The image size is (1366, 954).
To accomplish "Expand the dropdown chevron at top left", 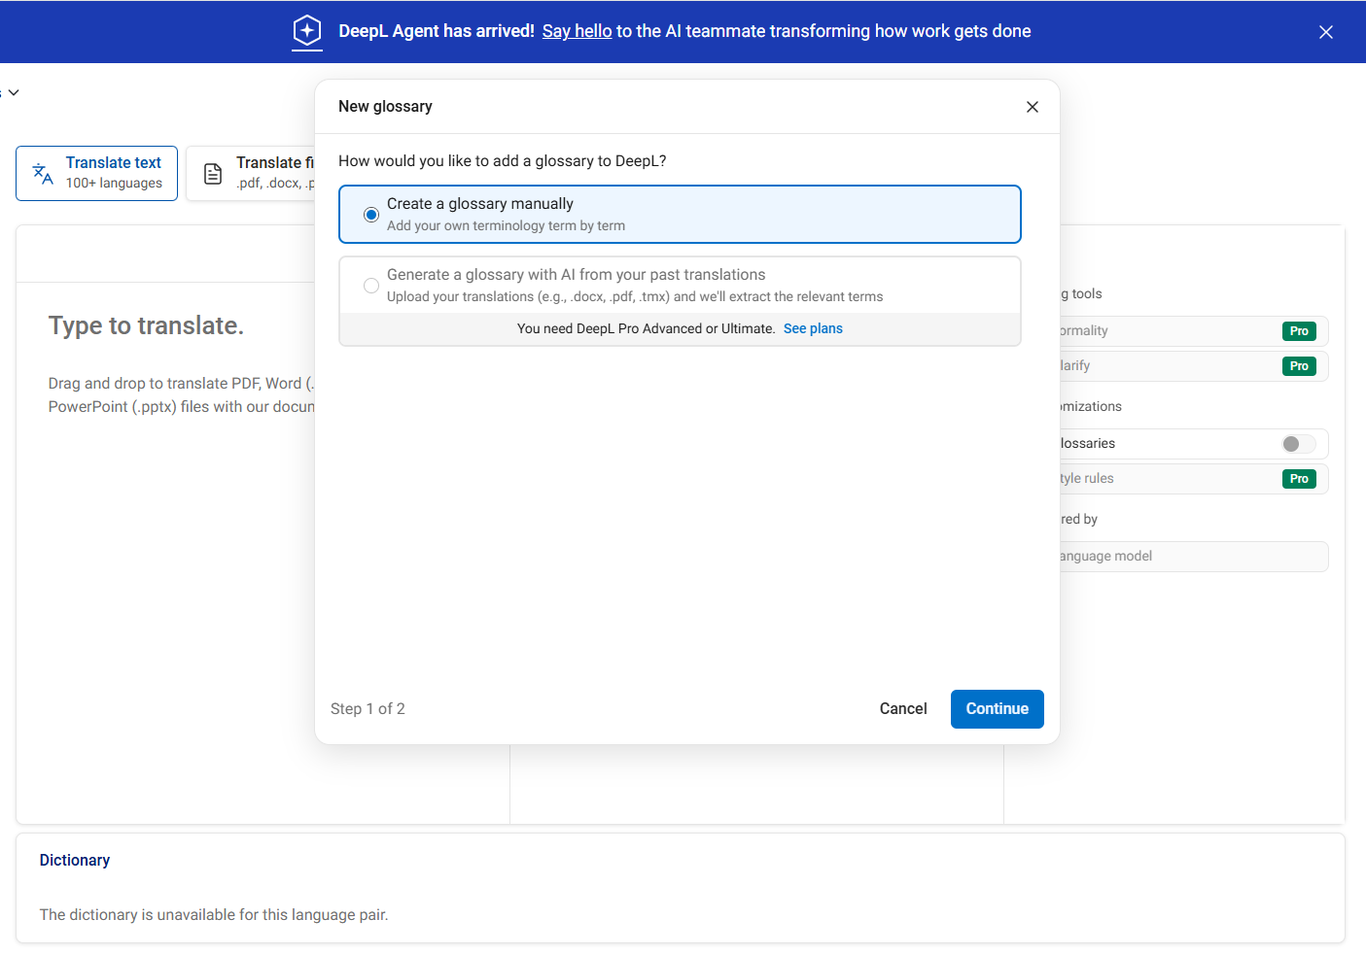I will pyautogui.click(x=14, y=93).
